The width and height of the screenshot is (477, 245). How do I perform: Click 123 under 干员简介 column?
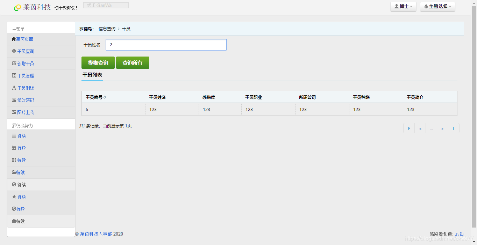click(x=411, y=110)
